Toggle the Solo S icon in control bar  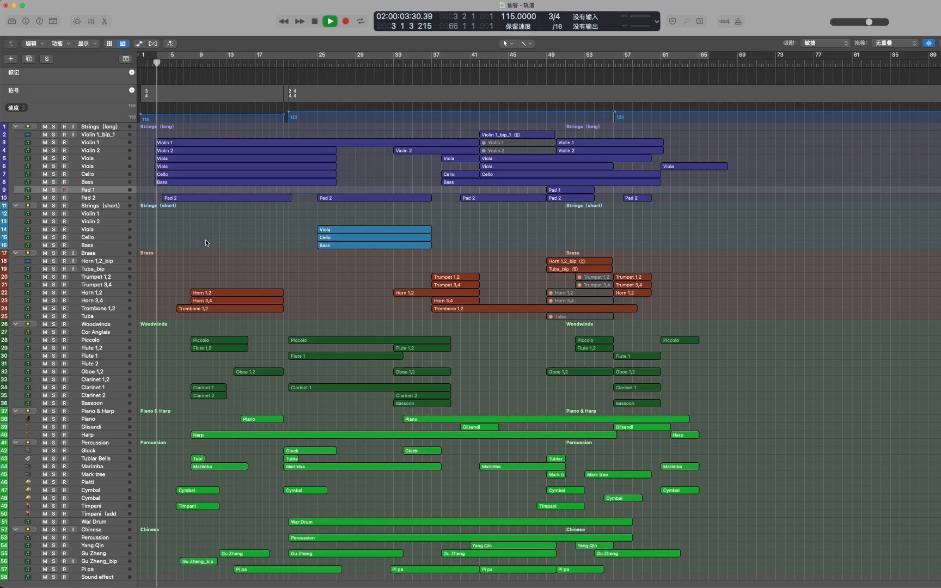point(700,21)
